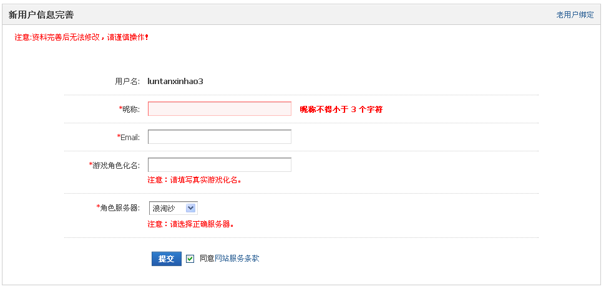Toggle the 同意 agreement checkbox
606x289 pixels.
[190, 259]
